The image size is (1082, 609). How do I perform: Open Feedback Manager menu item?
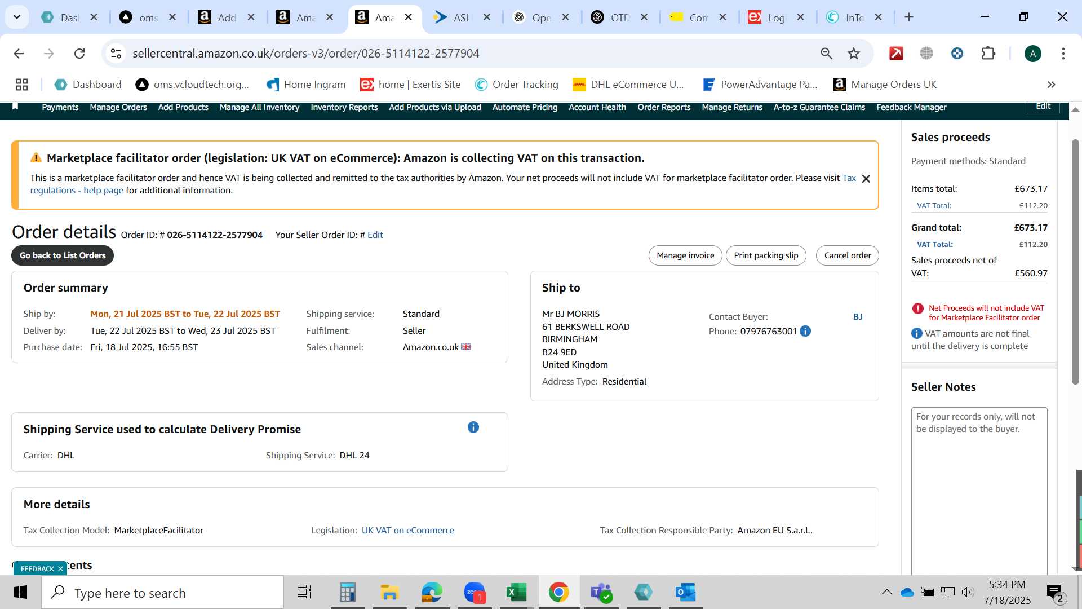[x=911, y=107]
